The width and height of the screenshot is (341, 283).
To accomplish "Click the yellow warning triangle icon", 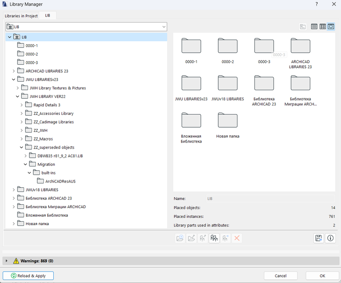I will pyautogui.click(x=16, y=261).
